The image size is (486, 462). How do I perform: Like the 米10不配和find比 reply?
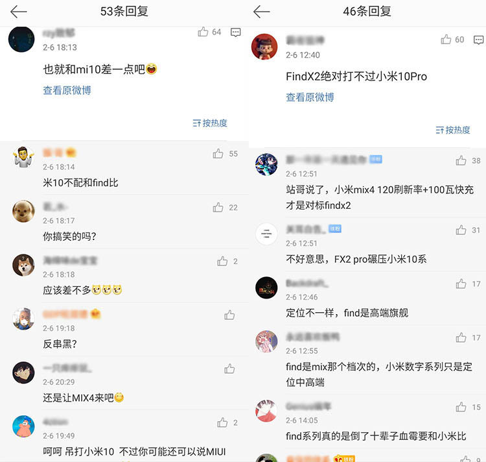coord(218,154)
